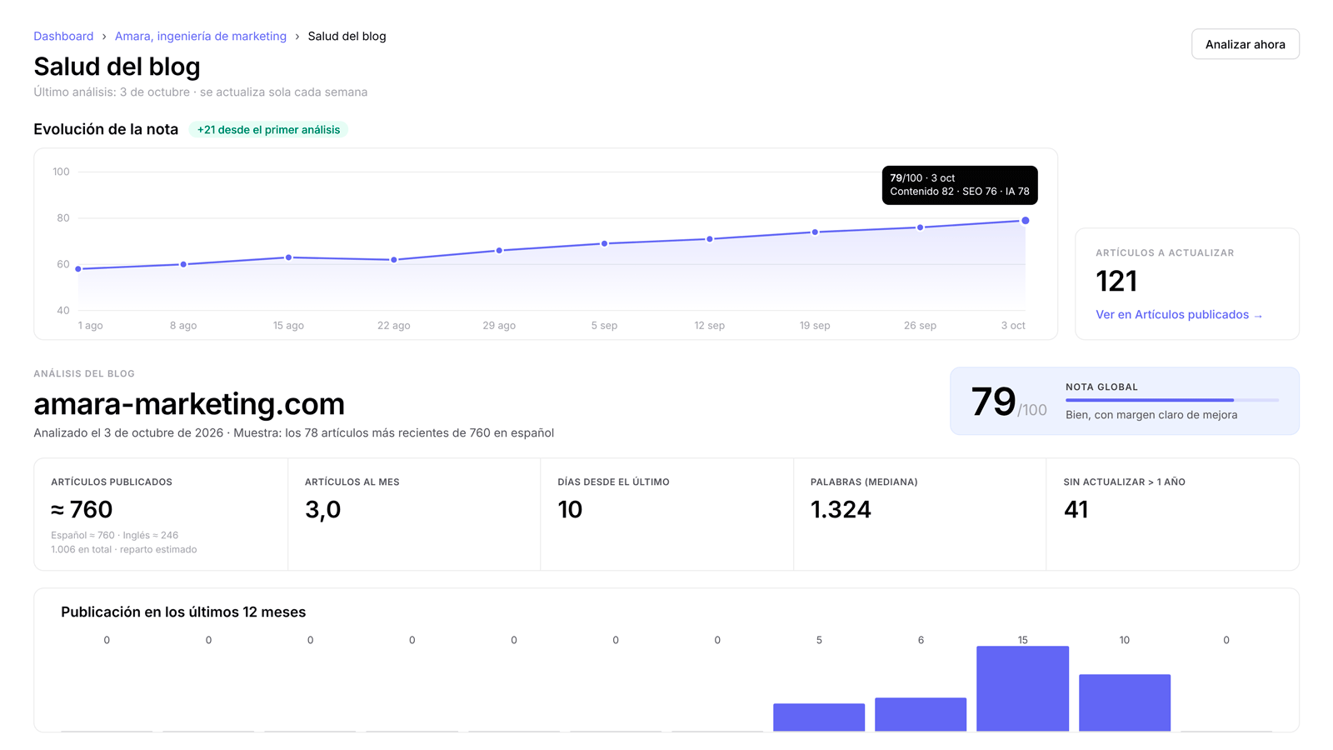Screen dimensions: 1333x750
Task: Select the 19 sep chart data point
Action: click(815, 232)
